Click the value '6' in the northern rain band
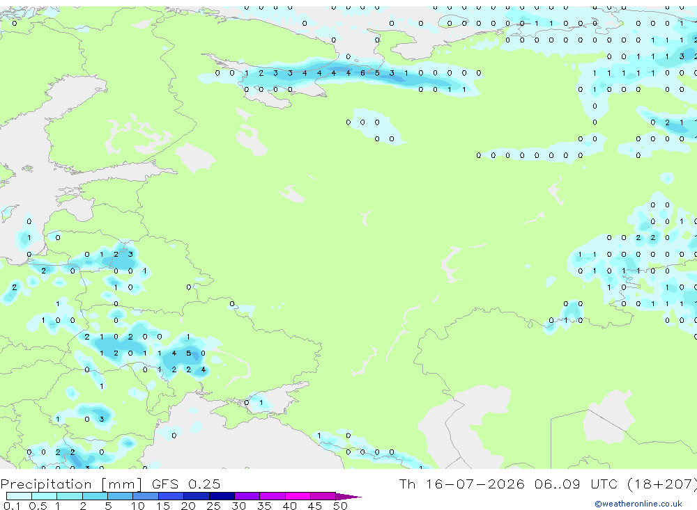The width and height of the screenshot is (697, 510). [362, 73]
